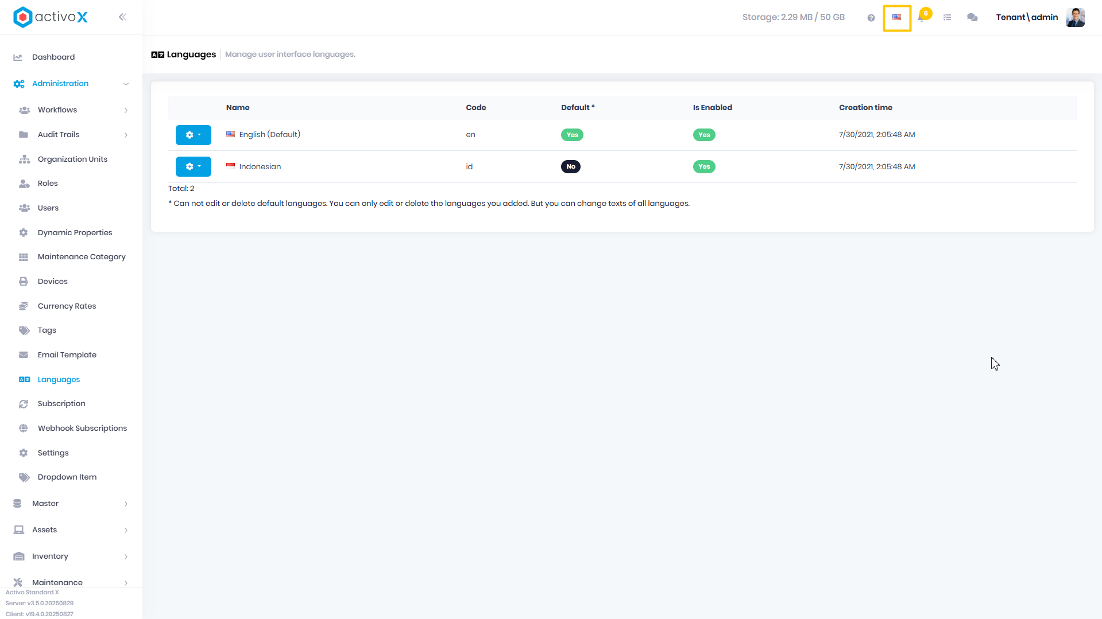Click Yes default badge for English
This screenshot has height=619, width=1102.
point(572,135)
